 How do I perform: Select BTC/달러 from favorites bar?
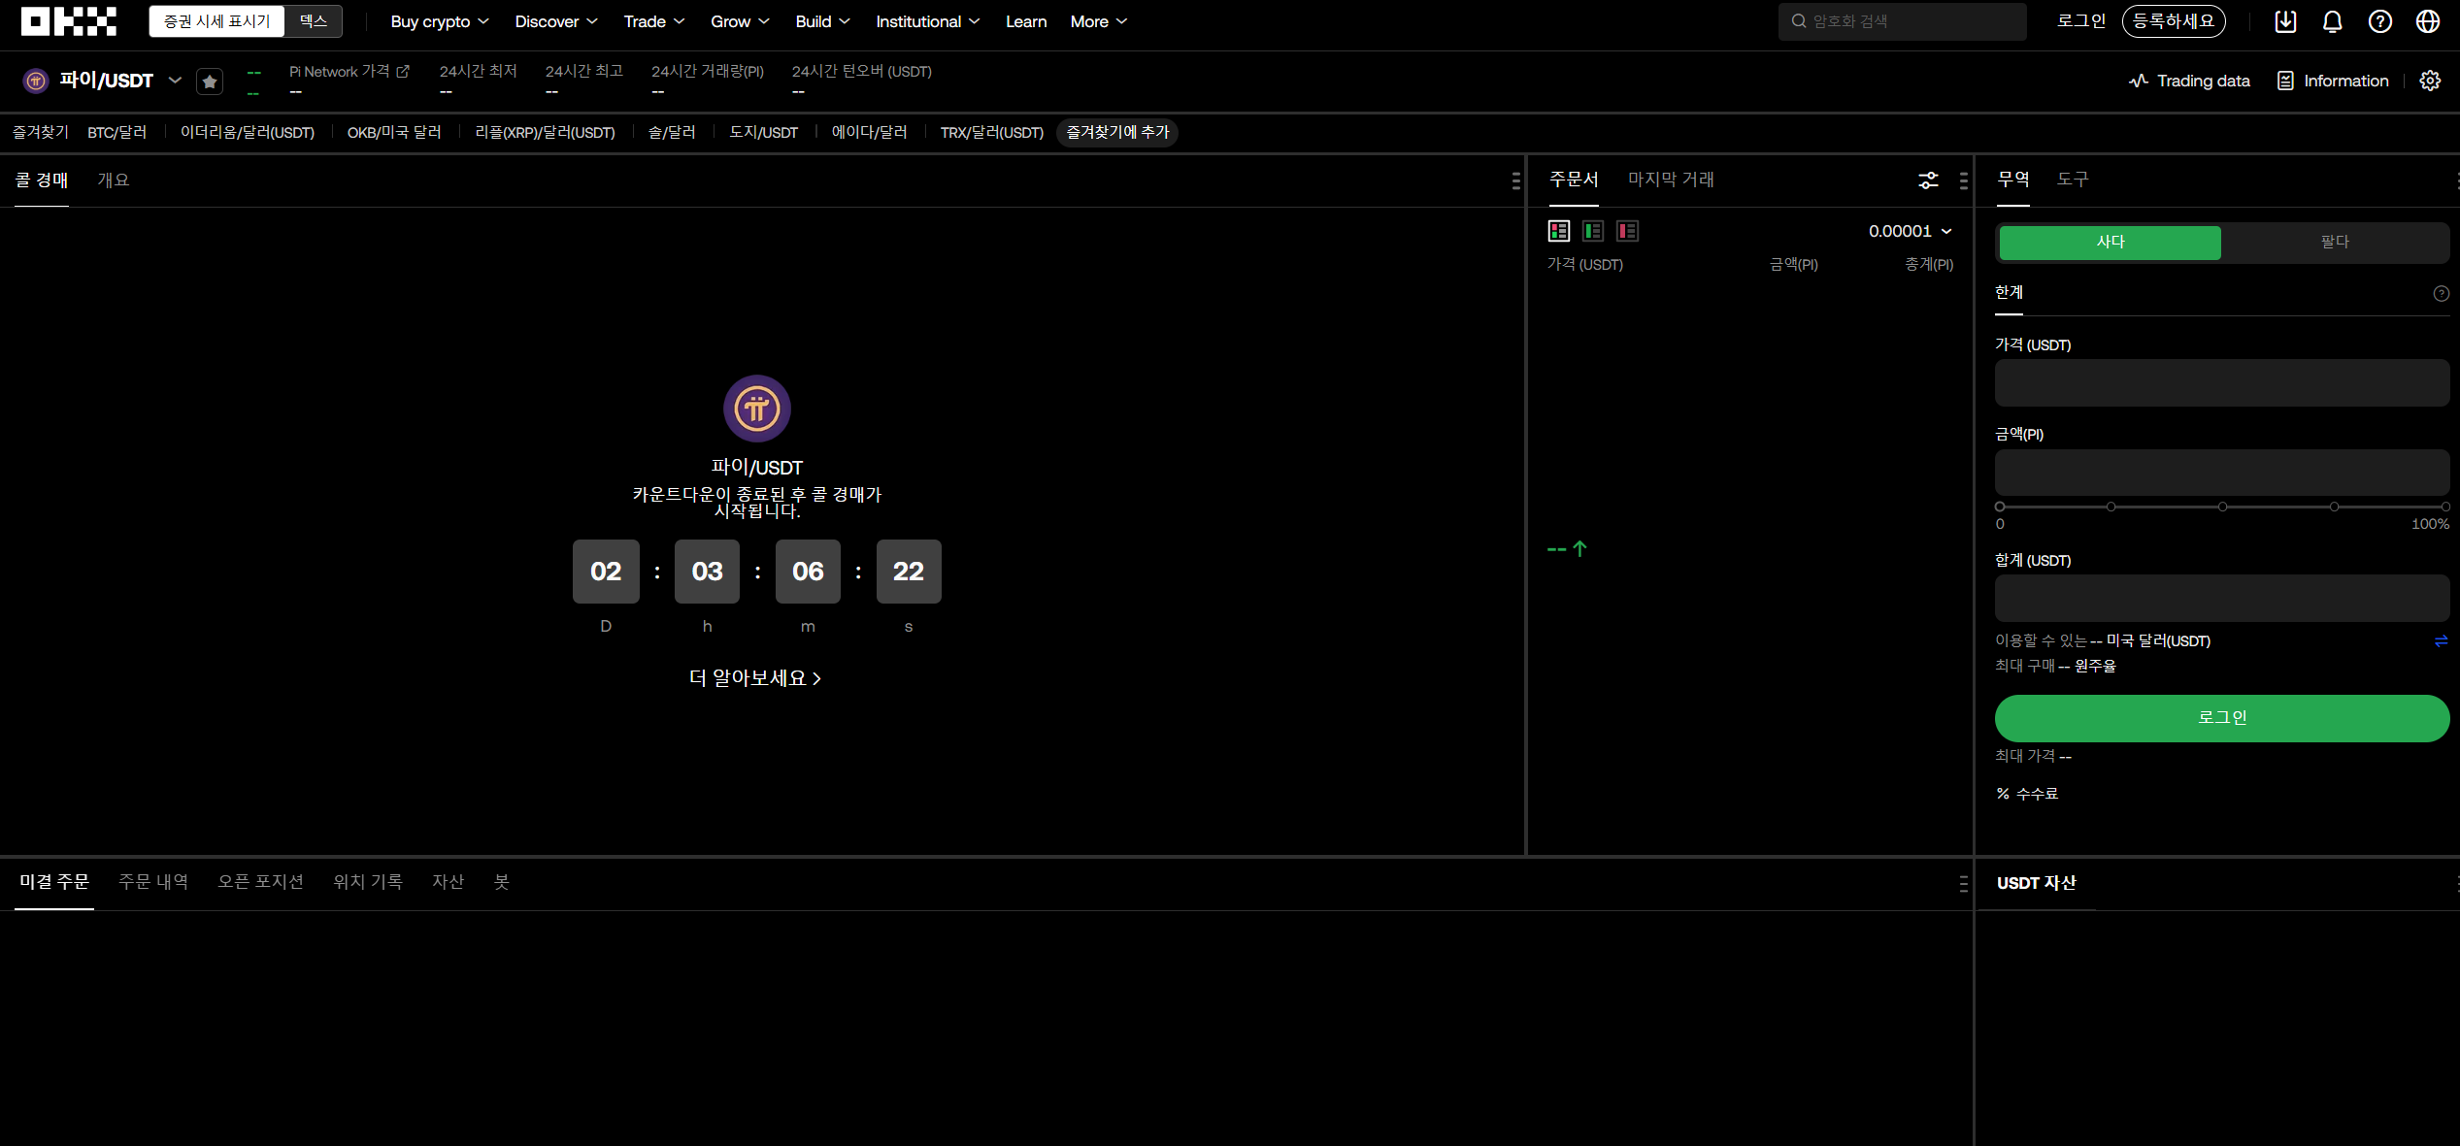tap(117, 132)
